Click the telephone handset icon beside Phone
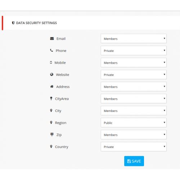Image resolution: width=180 pixels, height=180 pixels. [51, 50]
